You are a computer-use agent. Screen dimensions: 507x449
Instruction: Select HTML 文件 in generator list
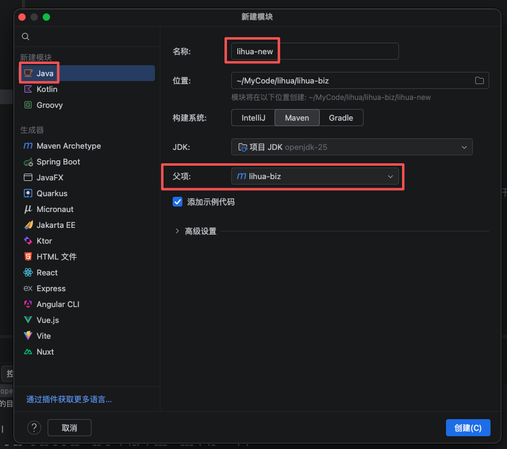[56, 257]
